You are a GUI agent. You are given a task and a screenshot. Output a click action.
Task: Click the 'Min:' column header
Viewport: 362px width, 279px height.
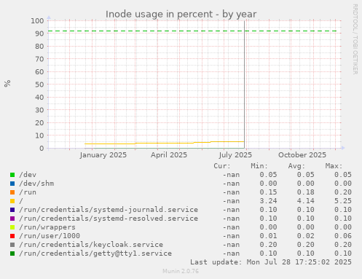pyautogui.click(x=259, y=166)
